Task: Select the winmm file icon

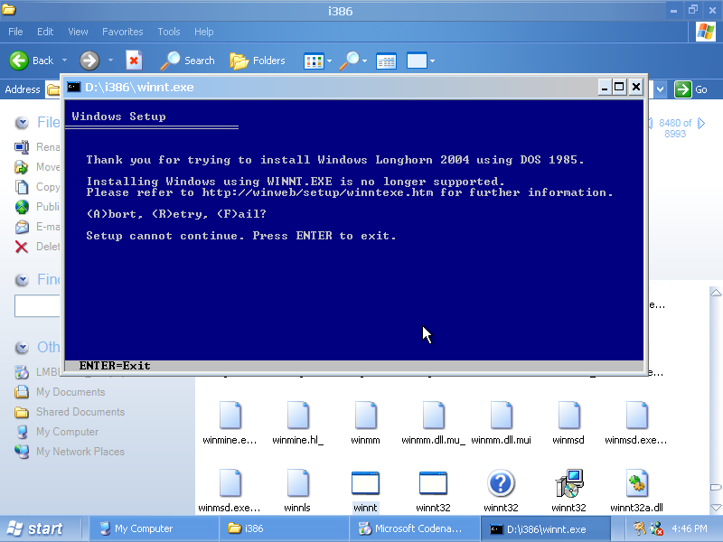Action: pyautogui.click(x=366, y=416)
